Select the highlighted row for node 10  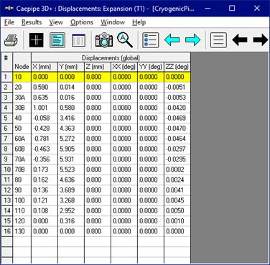click(x=96, y=77)
